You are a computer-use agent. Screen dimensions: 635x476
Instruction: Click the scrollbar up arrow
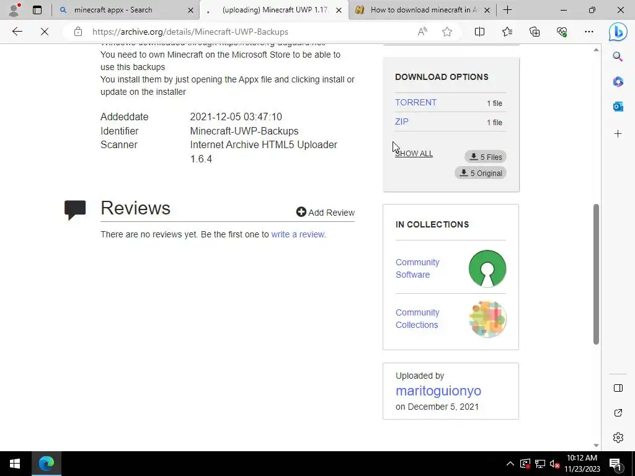tap(596, 50)
